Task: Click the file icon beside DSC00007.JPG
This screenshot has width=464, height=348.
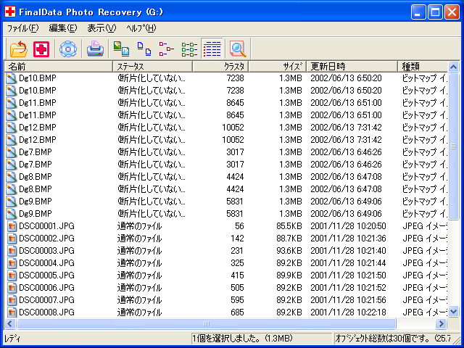Action: point(12,300)
